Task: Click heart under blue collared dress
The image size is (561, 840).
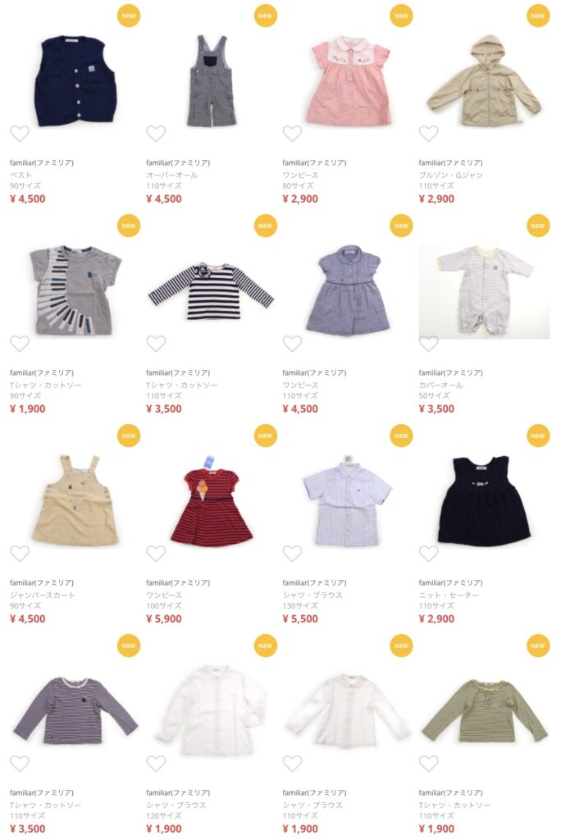Action: pos(293,343)
